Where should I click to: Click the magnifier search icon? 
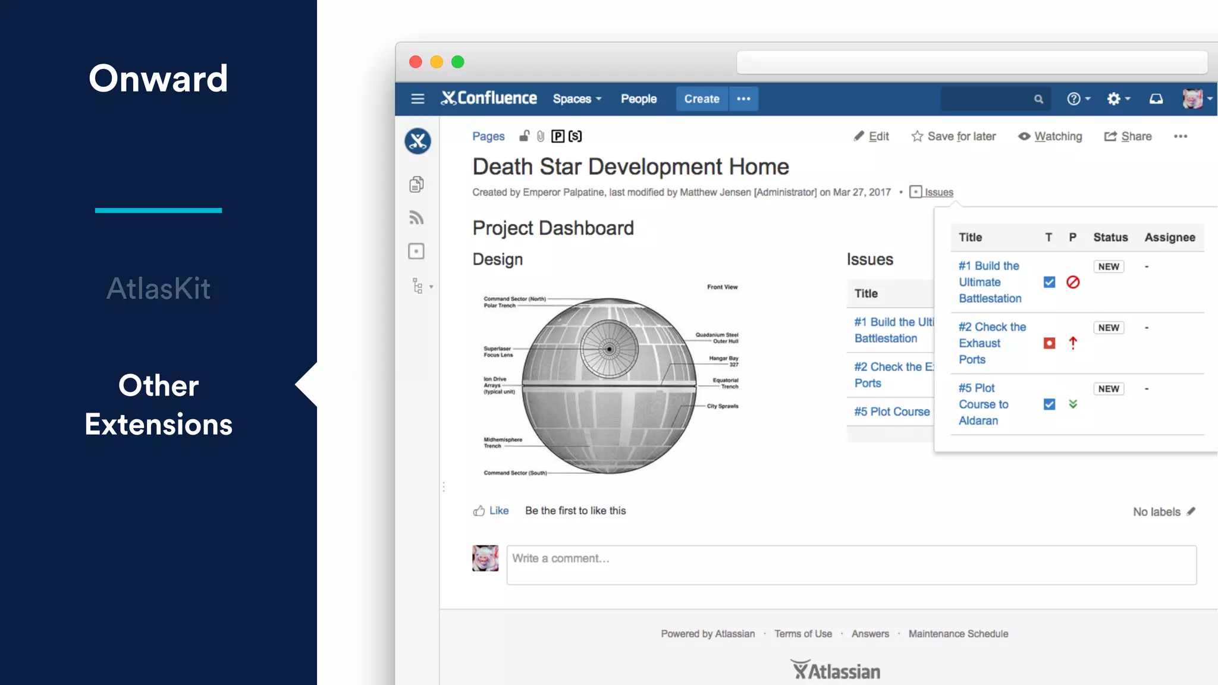pyautogui.click(x=1038, y=99)
